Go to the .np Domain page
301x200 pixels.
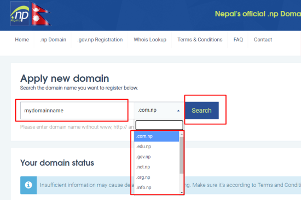53,40
